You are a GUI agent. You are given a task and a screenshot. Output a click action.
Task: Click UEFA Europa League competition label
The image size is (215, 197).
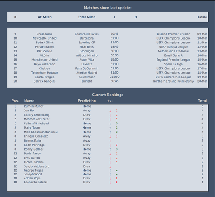[173, 47]
